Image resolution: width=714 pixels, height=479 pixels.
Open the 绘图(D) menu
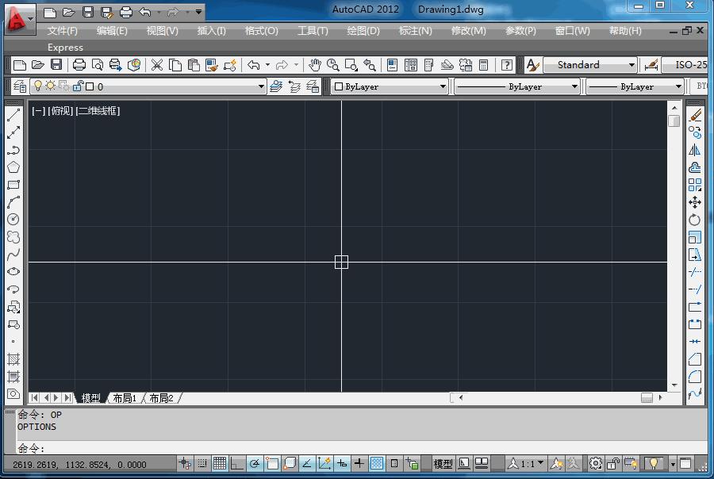[363, 31]
